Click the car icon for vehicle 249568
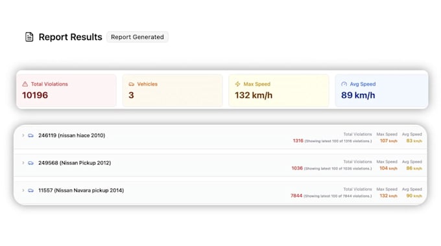441x246 pixels. [x=30, y=163]
